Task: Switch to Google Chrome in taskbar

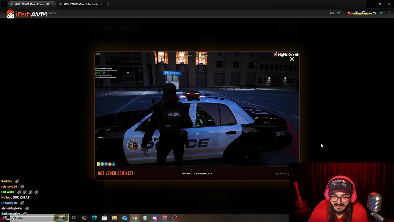Action: 135,218
